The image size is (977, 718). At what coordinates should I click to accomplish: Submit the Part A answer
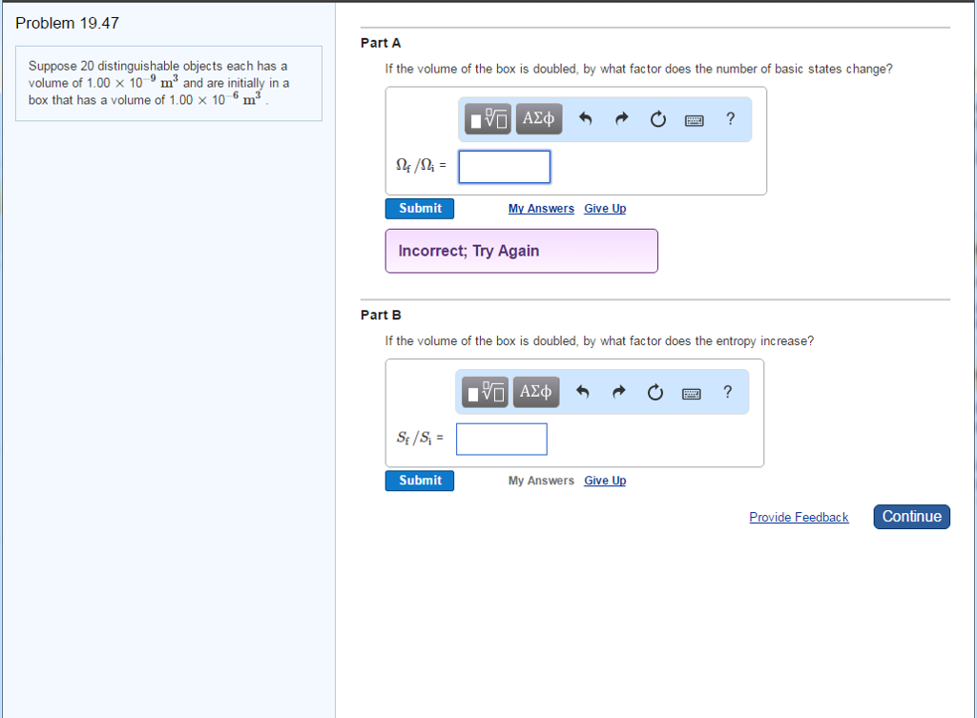[x=420, y=209]
